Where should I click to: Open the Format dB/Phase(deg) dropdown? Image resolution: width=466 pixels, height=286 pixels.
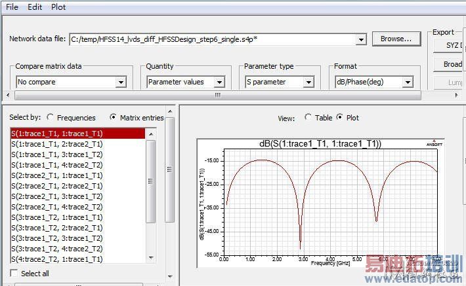374,82
